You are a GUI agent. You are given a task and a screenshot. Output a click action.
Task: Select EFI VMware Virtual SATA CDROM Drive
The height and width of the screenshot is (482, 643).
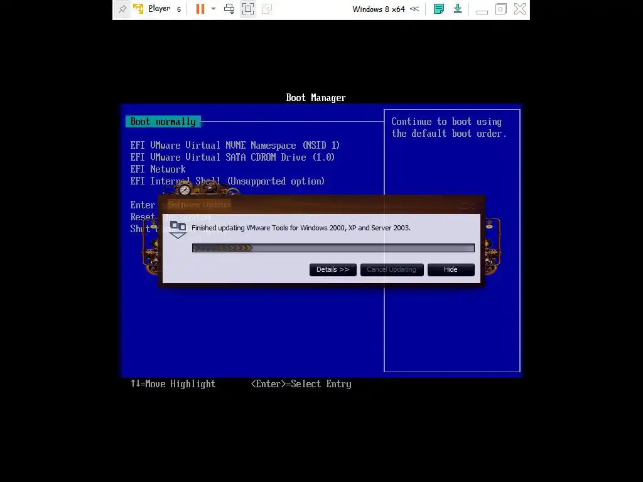(232, 158)
